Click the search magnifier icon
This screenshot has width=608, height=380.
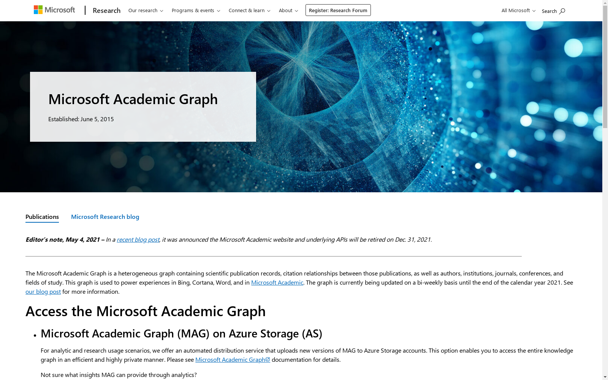point(562,11)
